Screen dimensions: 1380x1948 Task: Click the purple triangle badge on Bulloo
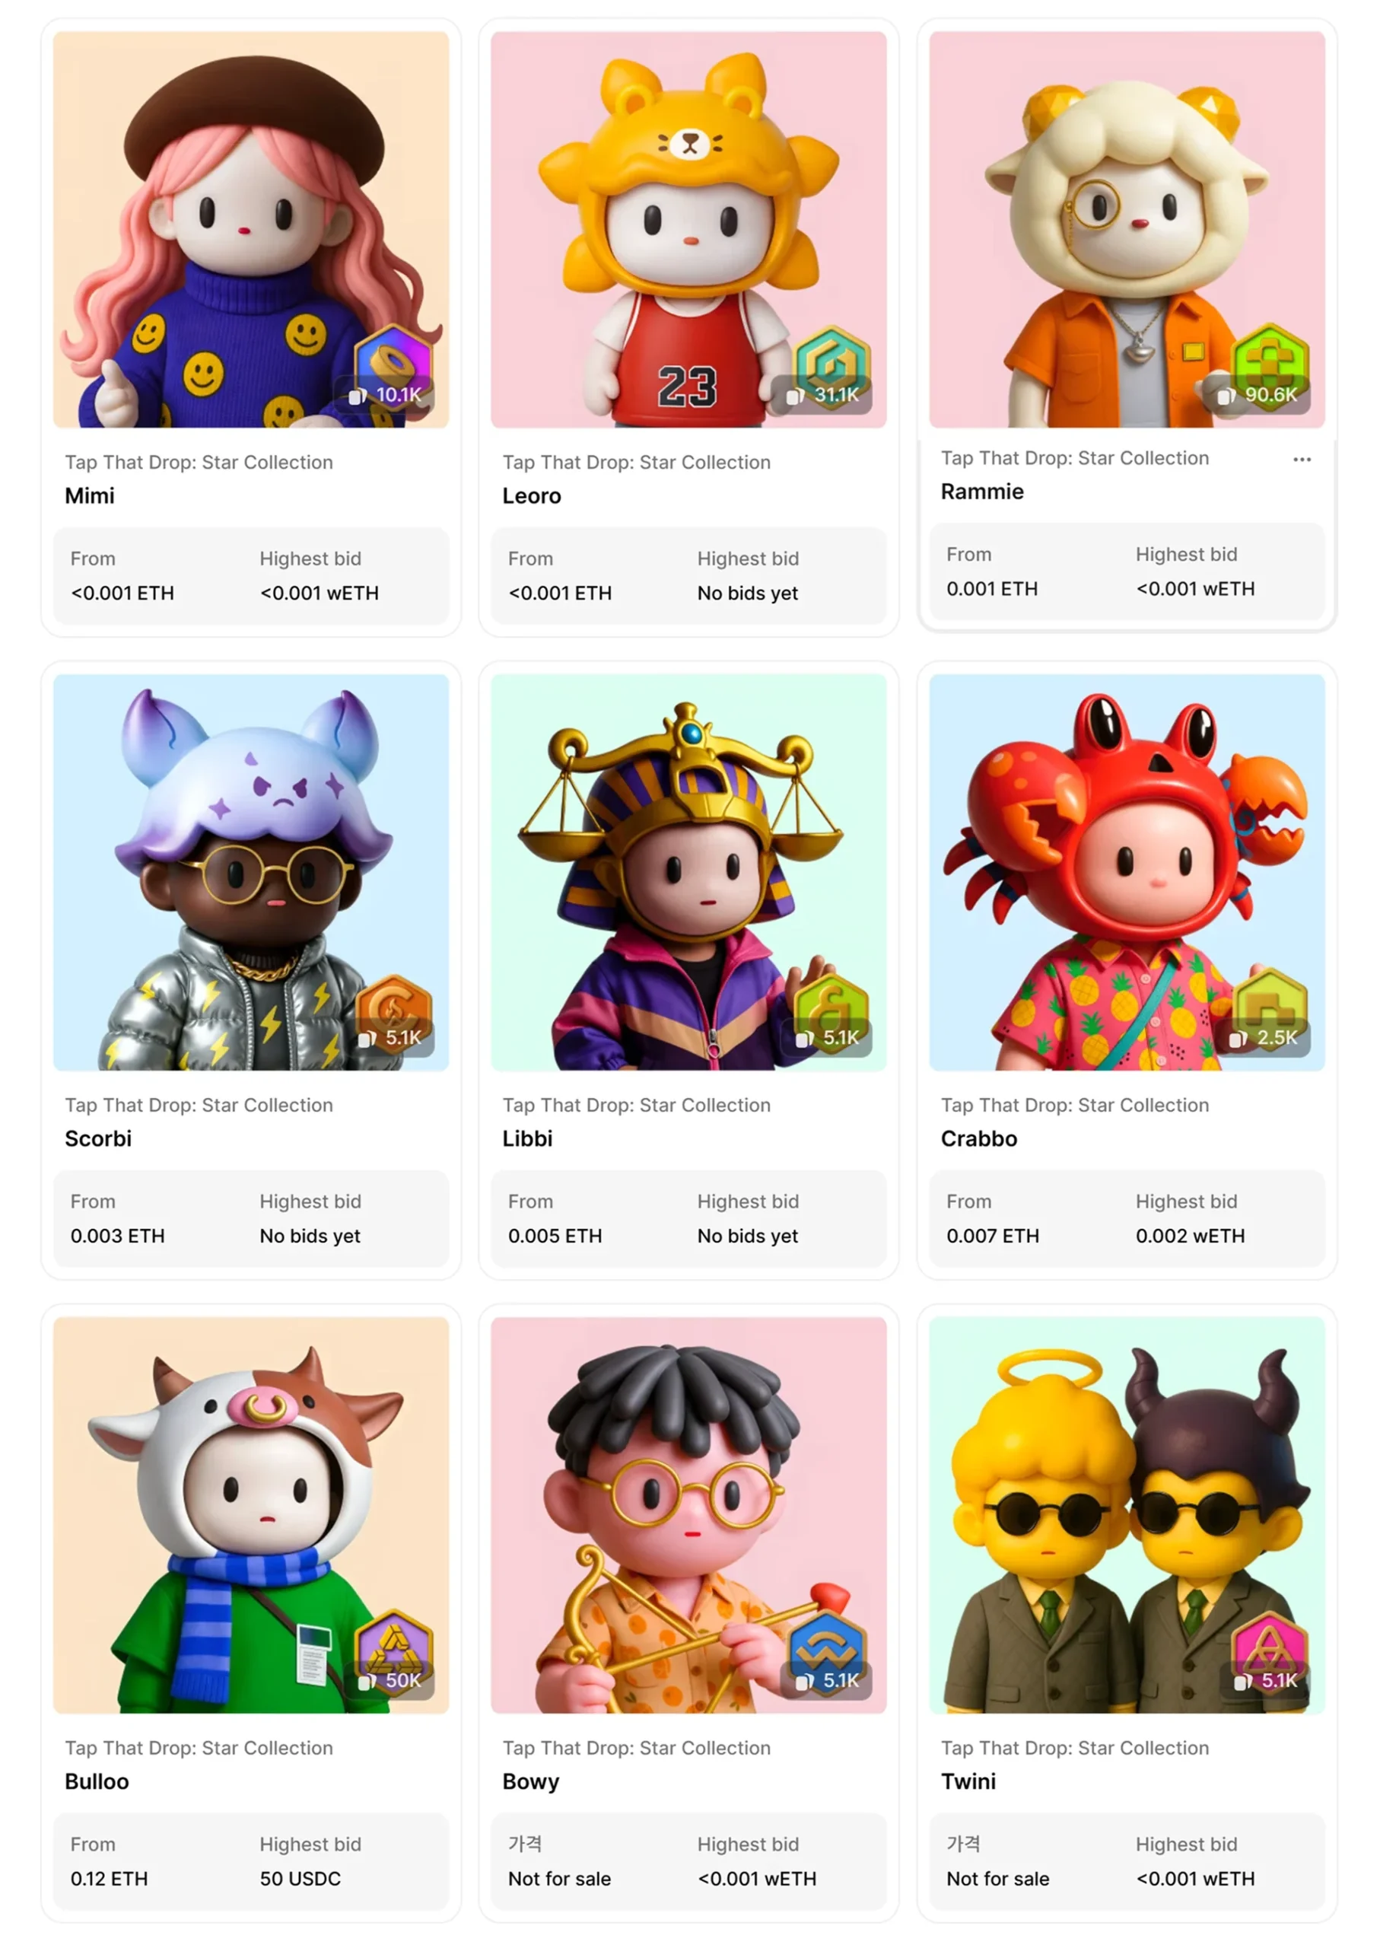coord(393,1649)
